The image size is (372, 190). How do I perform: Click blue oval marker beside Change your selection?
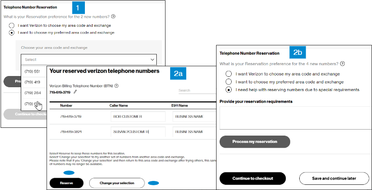pos(153,183)
